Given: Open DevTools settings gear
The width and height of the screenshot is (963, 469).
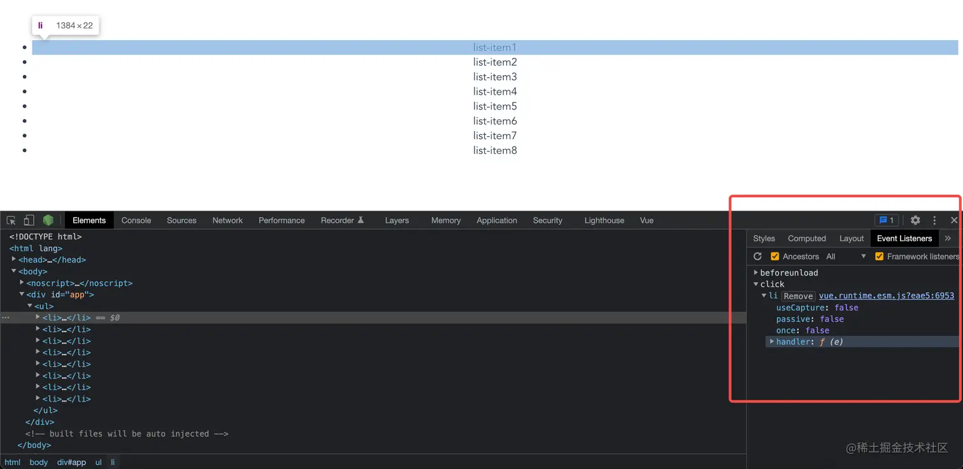Looking at the screenshot, I should (x=915, y=220).
